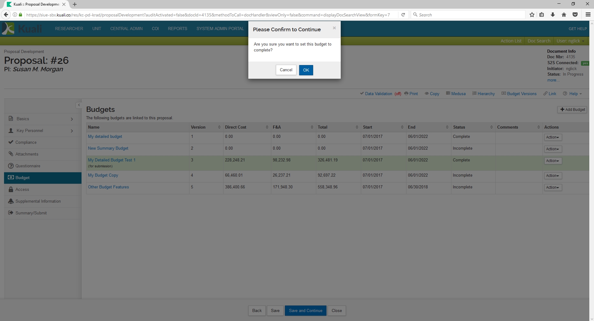Open Medusa from the toolbar

pos(456,94)
